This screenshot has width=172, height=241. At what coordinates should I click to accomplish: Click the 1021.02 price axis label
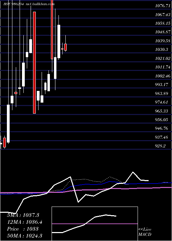click(163, 58)
